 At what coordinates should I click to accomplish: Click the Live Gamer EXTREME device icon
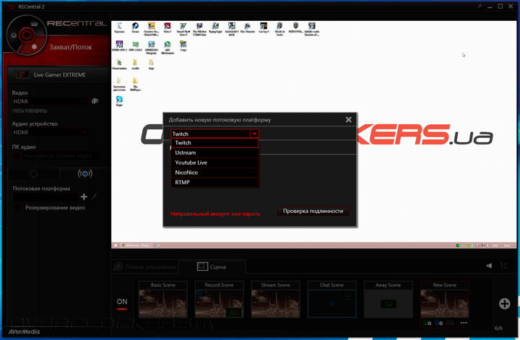(22, 74)
